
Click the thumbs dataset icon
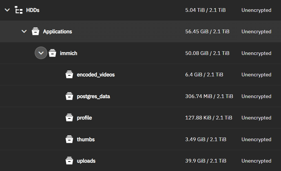[69, 139]
